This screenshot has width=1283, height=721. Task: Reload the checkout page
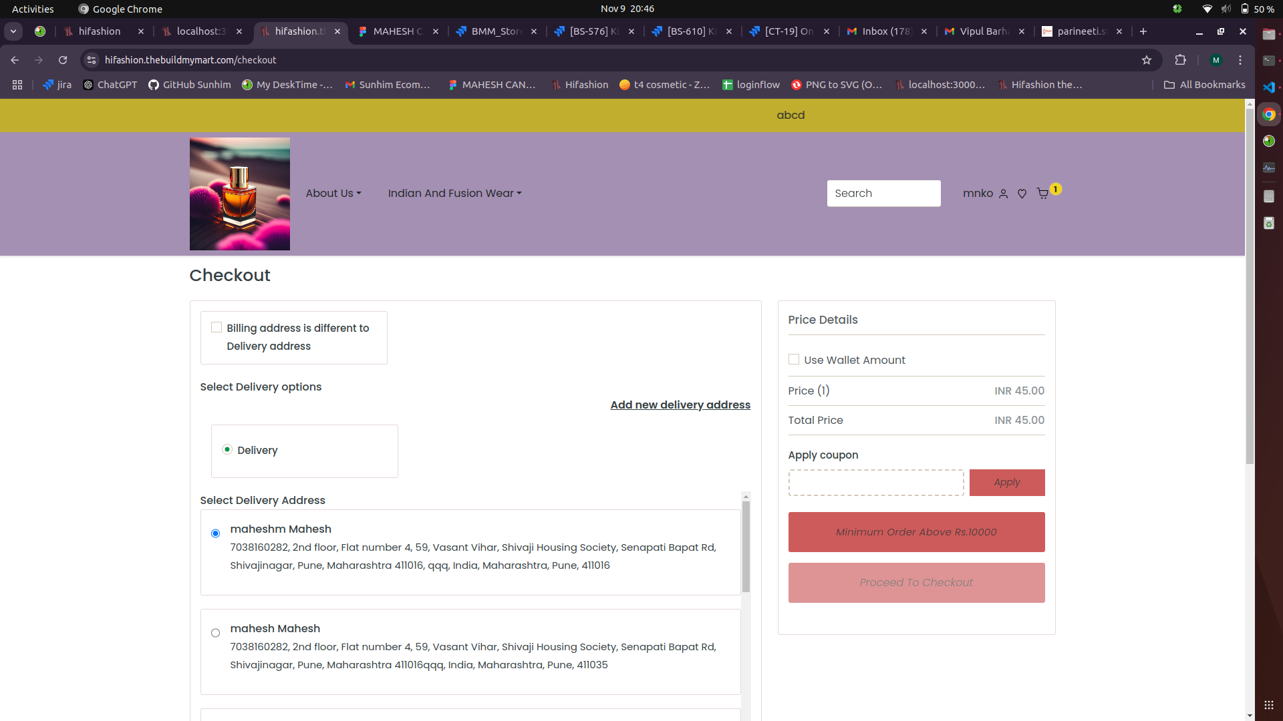(x=63, y=60)
